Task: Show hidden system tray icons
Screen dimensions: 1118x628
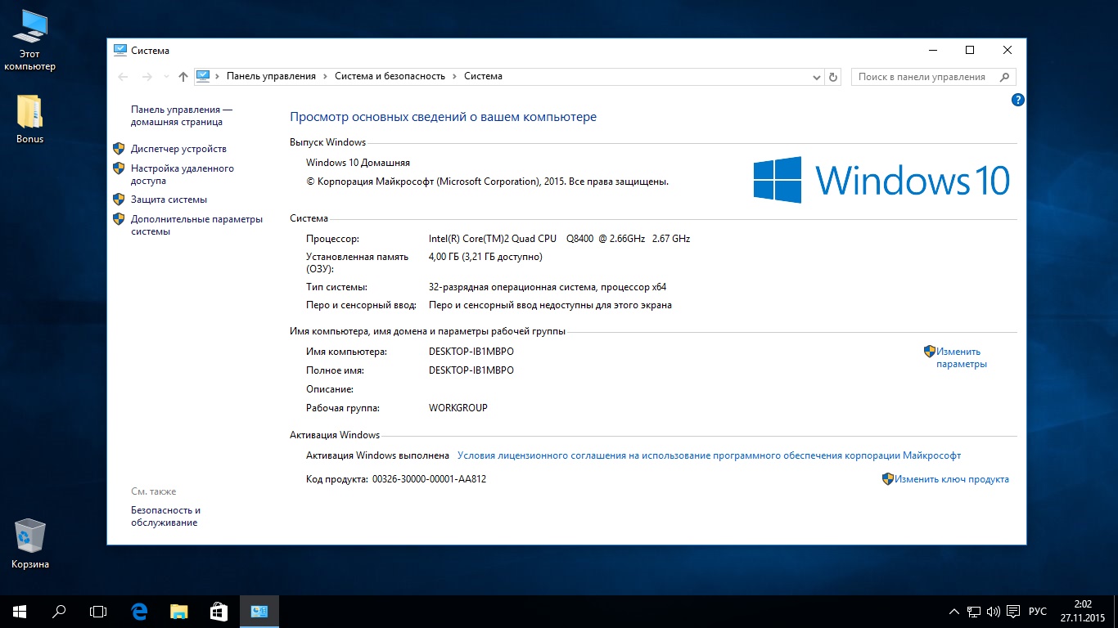Action: pos(954,611)
